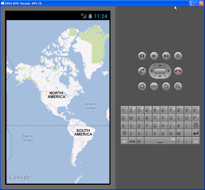Click the Atlantic Ocean map label
The width and height of the screenshot is (205, 190).
[91, 106]
